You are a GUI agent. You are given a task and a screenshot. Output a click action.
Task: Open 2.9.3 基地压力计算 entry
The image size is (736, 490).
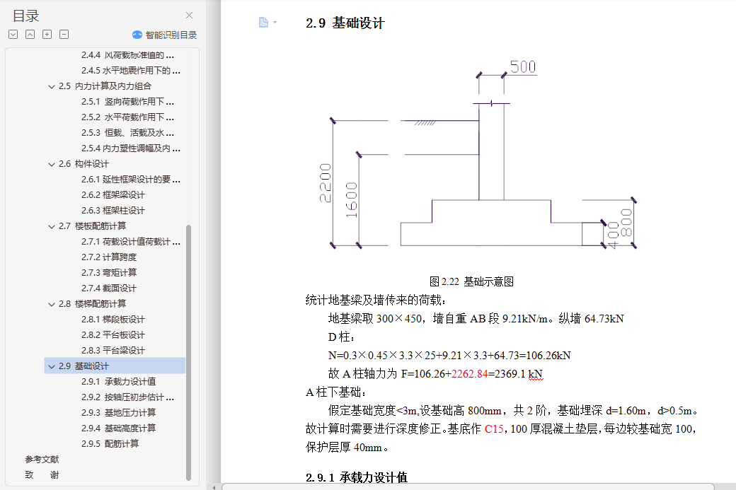coord(119,413)
